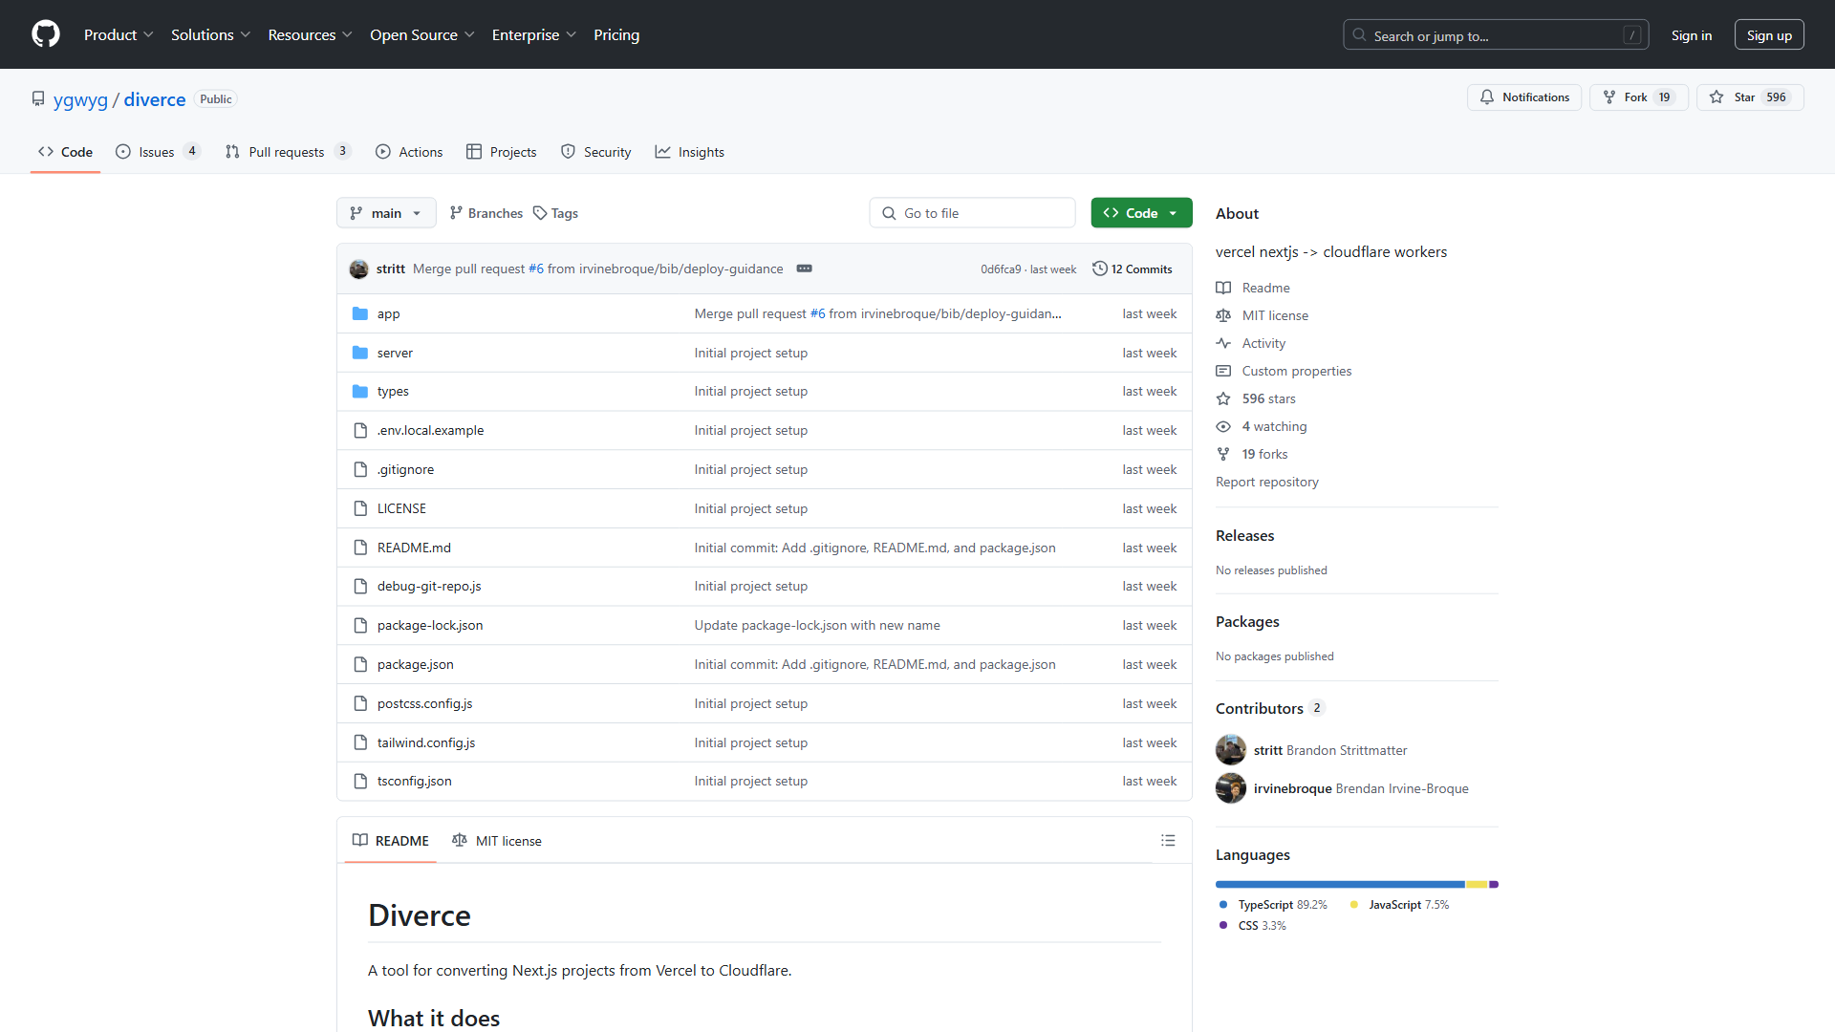Expand the green Code dropdown button
Image resolution: width=1835 pixels, height=1032 pixels.
click(1141, 213)
